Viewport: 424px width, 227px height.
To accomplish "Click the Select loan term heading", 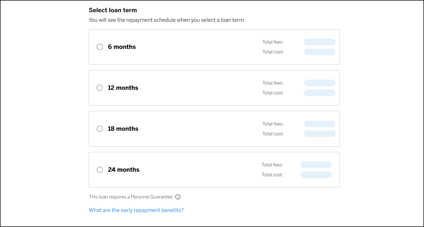I will pyautogui.click(x=113, y=10).
